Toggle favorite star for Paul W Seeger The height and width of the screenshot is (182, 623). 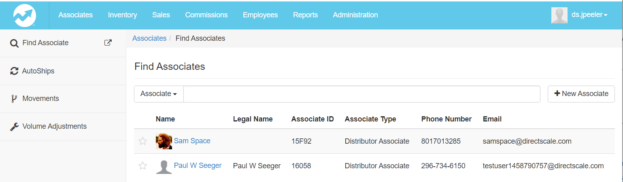(x=142, y=166)
